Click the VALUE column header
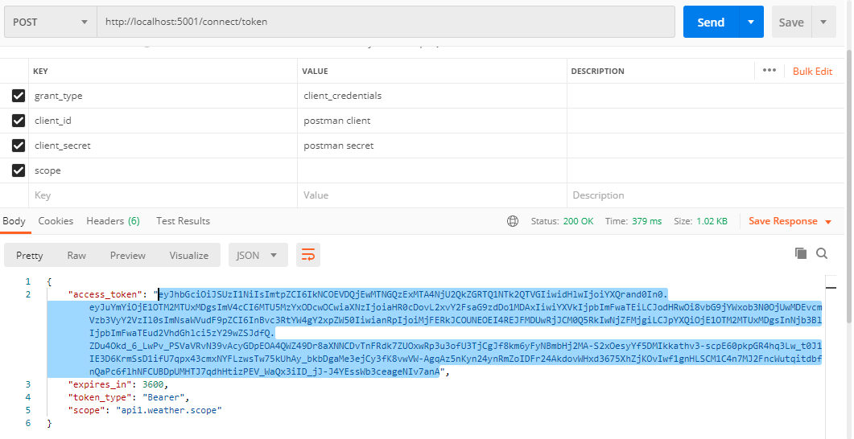The height and width of the screenshot is (439, 854). tap(314, 72)
